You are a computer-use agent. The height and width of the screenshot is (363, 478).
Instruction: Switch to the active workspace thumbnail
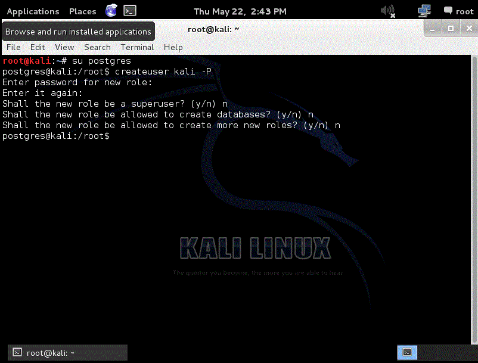407,353
